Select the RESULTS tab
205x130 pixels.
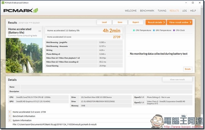[174, 11]
